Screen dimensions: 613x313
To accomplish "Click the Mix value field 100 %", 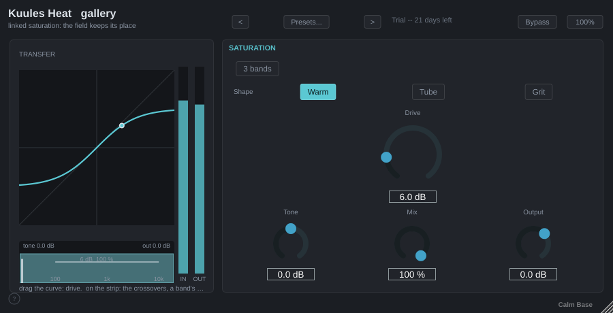I will click(x=411, y=274).
